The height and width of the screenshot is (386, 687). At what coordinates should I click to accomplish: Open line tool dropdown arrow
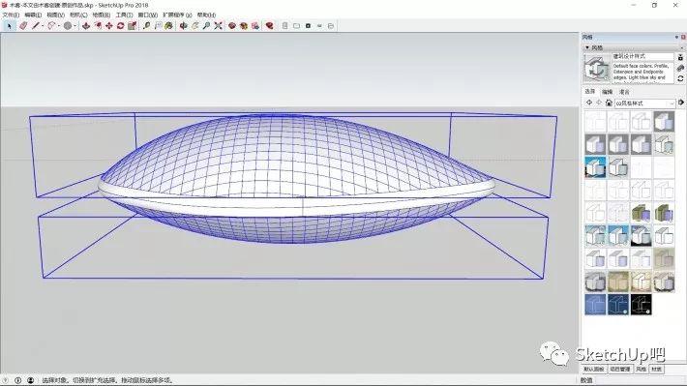pos(43,26)
